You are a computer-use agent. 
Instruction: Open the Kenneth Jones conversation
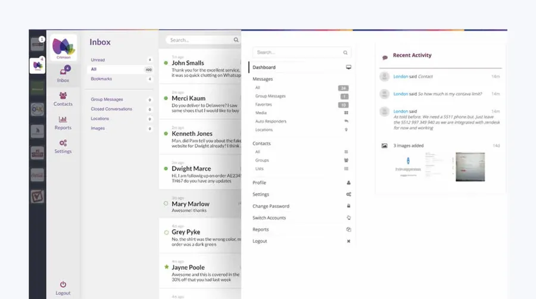click(x=200, y=136)
